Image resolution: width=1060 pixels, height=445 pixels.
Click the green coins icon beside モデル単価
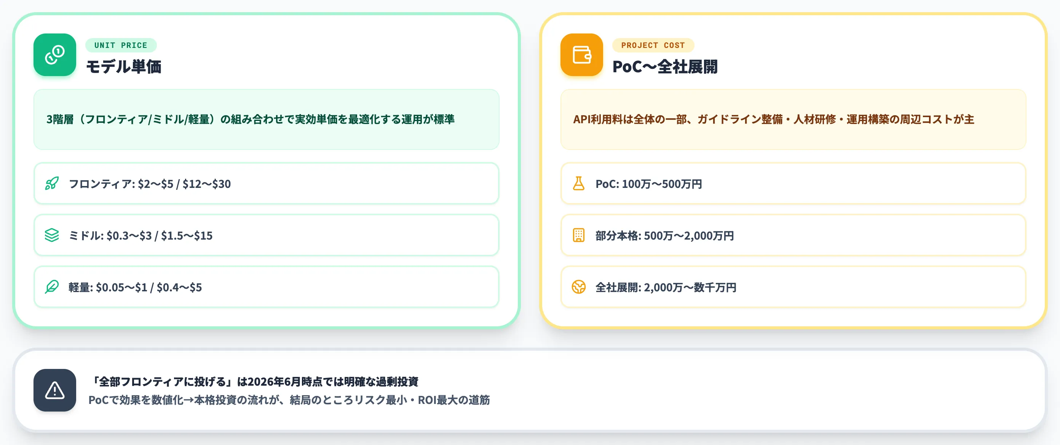click(x=55, y=55)
